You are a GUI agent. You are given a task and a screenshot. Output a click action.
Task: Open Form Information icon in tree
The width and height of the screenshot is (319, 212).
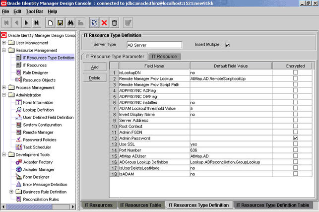[18, 102]
